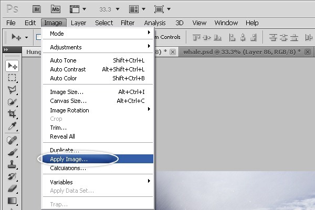Image resolution: width=315 pixels, height=210 pixels.
Task: Click Apply Image in the Image menu
Action: tap(69, 159)
